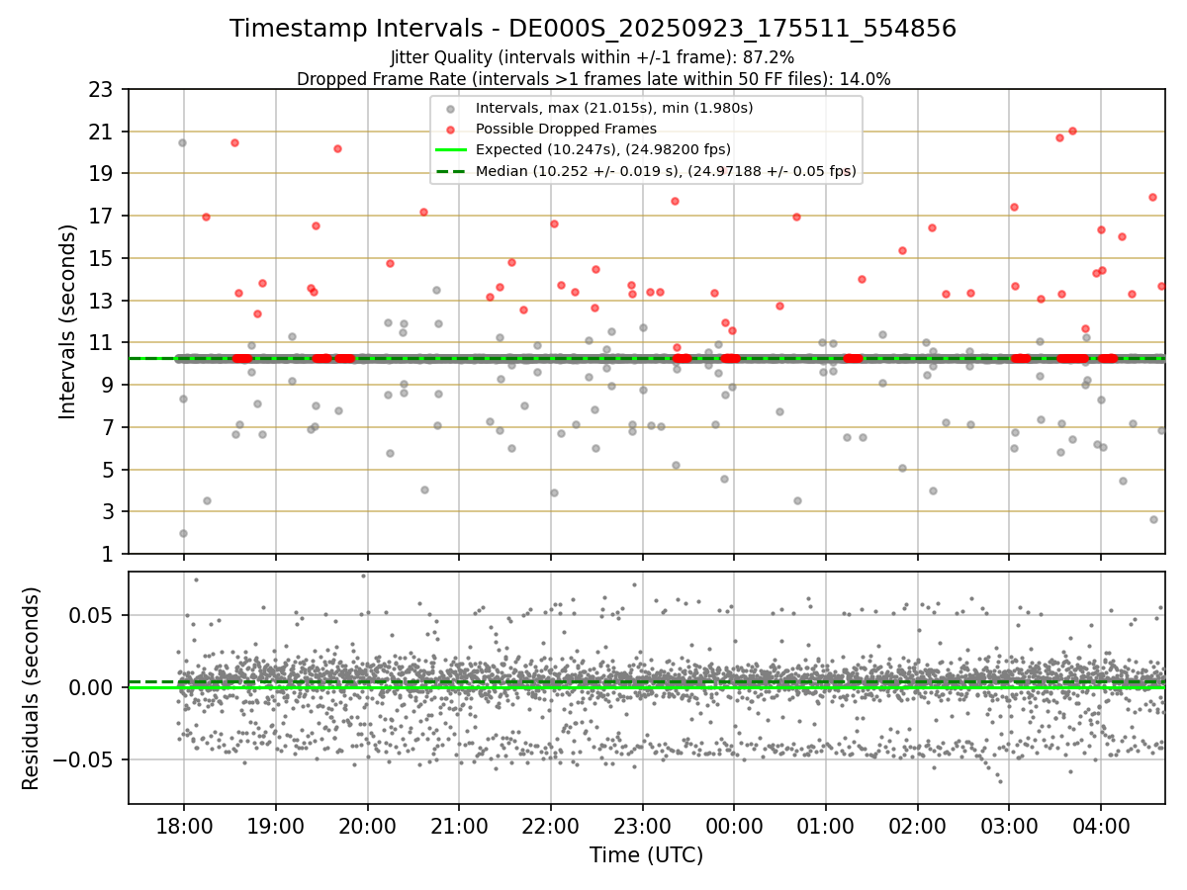Click the gray point near 4 seconds around 20:35
1187x890 pixels.
pos(424,489)
